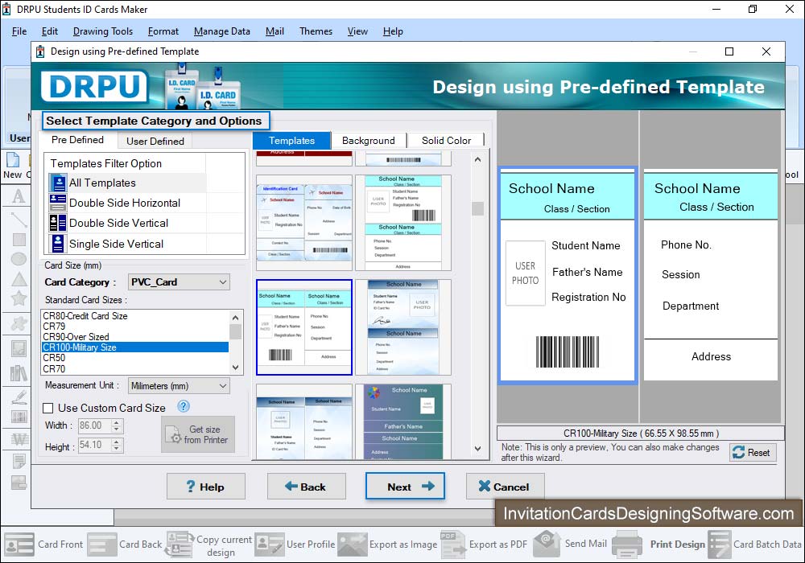The height and width of the screenshot is (563, 805).
Task: Open the Card Category dropdown
Action: (179, 282)
